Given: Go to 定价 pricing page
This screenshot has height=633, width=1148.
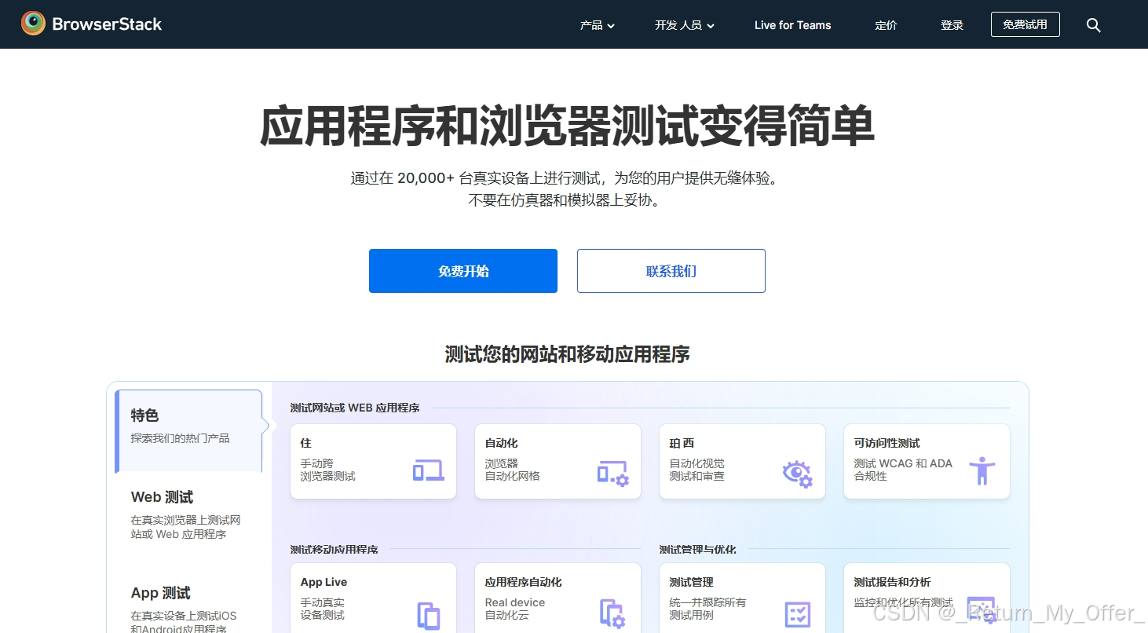Looking at the screenshot, I should coord(886,25).
